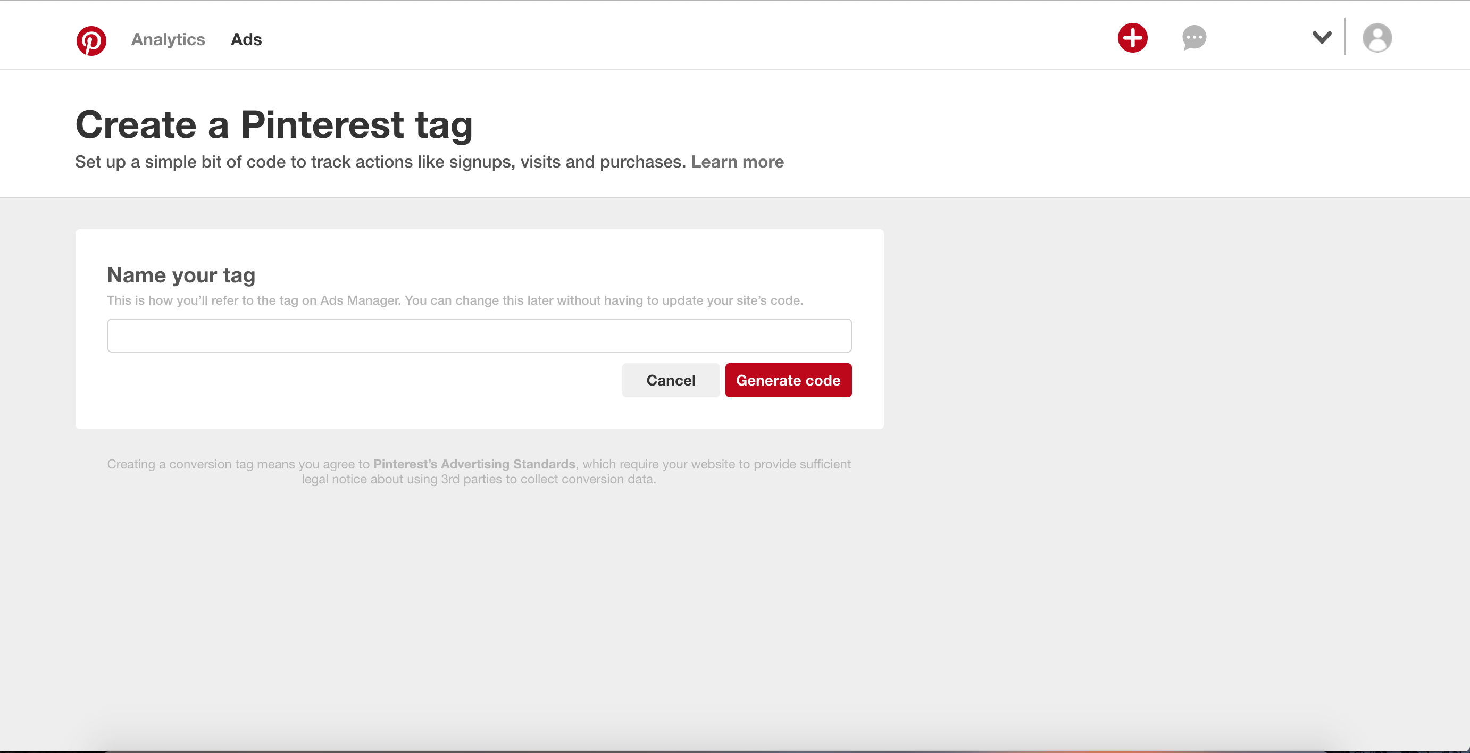Screen dimensions: 1470x753
Task: Click the red plus create icon
Action: click(x=1132, y=38)
